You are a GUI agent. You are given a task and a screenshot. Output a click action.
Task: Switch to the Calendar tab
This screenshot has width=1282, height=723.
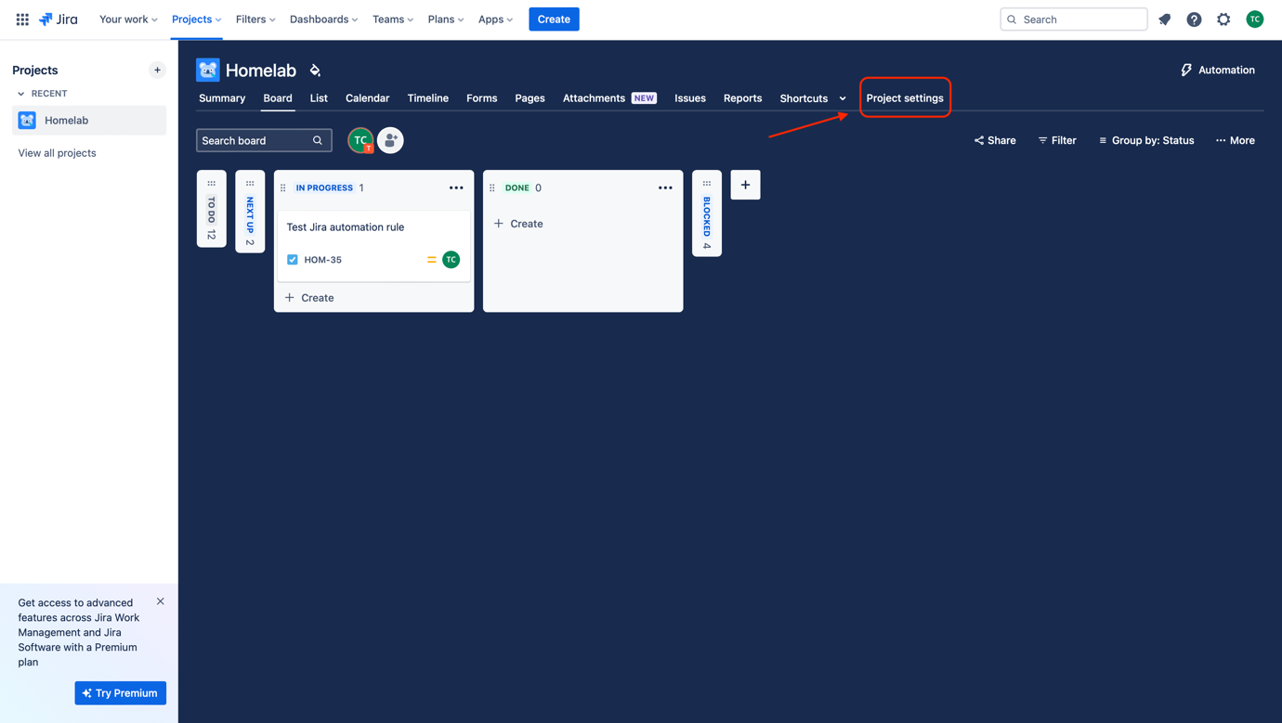pyautogui.click(x=367, y=98)
